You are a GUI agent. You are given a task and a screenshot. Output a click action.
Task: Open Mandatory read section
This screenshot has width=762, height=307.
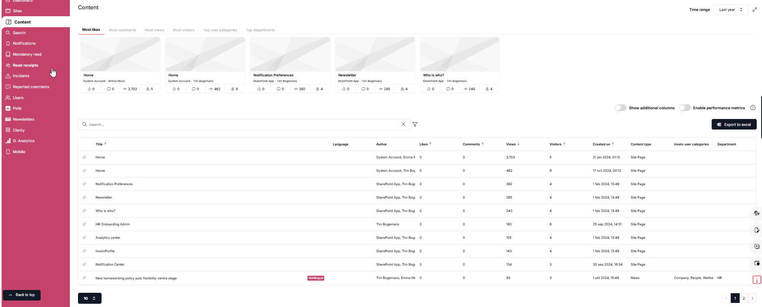(x=27, y=54)
